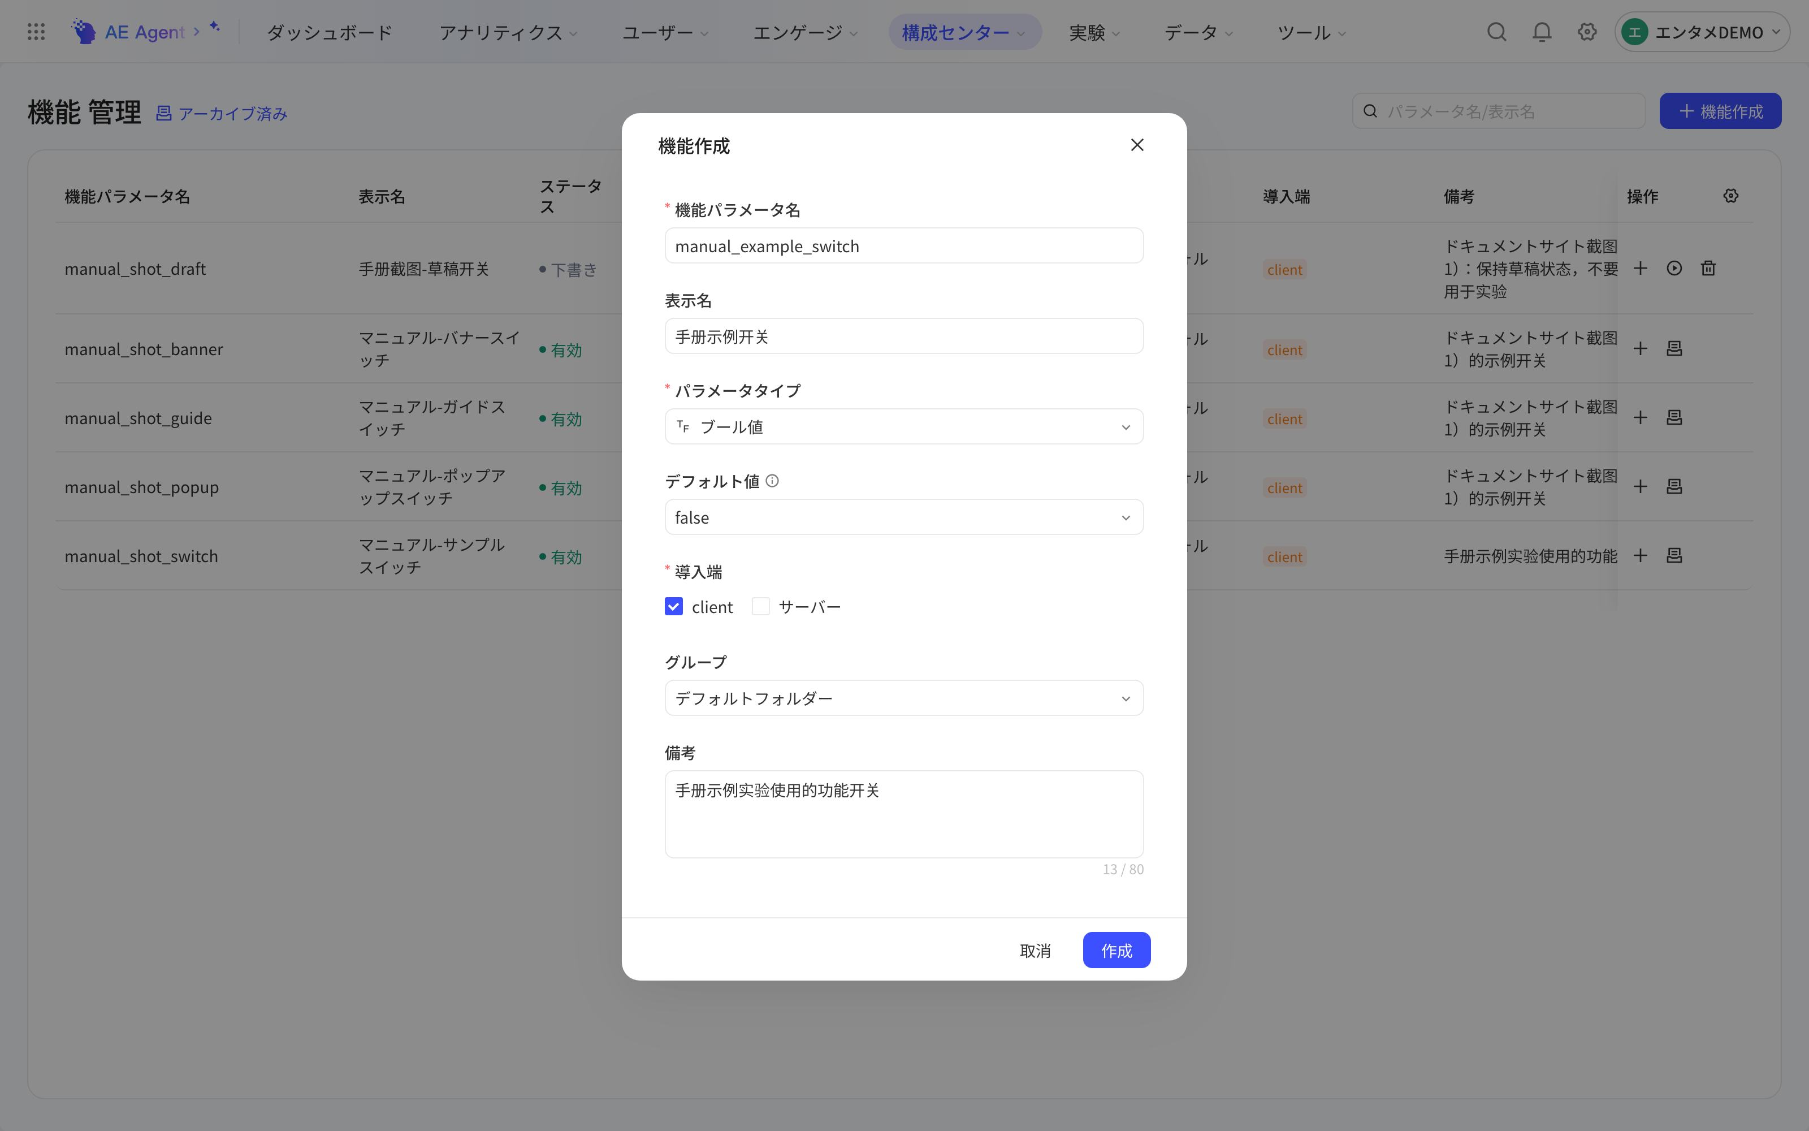
Task: Click plus icon in manual_shot_switch row
Action: click(x=1640, y=555)
